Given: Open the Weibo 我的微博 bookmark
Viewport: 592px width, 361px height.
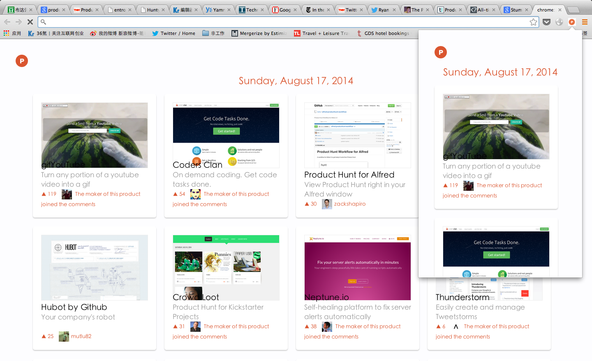Looking at the screenshot, I should click(117, 33).
